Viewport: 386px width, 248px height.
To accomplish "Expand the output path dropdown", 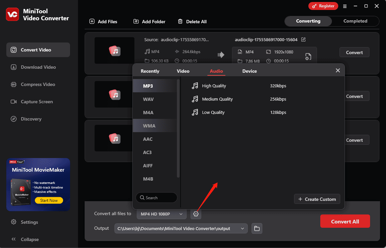I will pyautogui.click(x=242, y=228).
